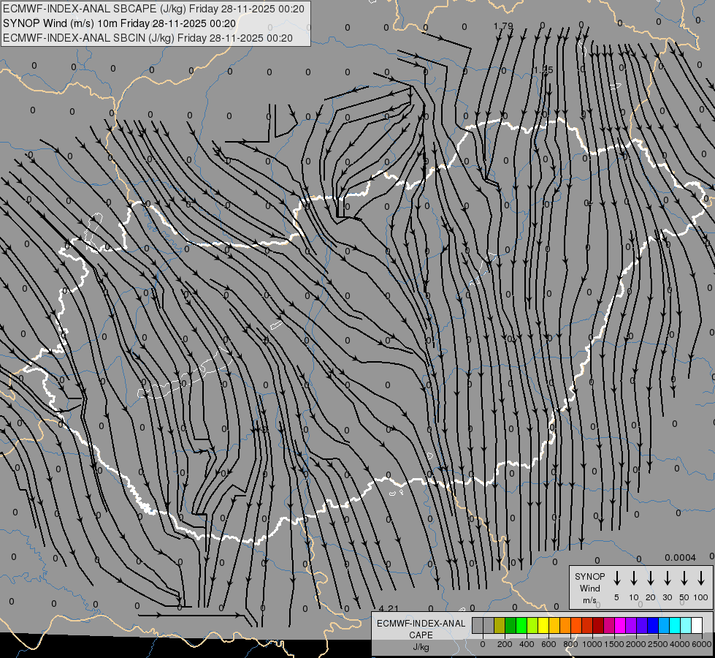
Task: Click the wind arrow above the 50 label
Action: pyautogui.click(x=684, y=578)
